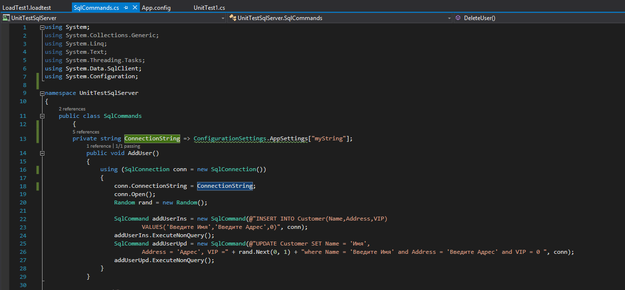Screen dimensions: 625x290
Task: Click the DeleteUser() method cube icon
Action: 458,18
